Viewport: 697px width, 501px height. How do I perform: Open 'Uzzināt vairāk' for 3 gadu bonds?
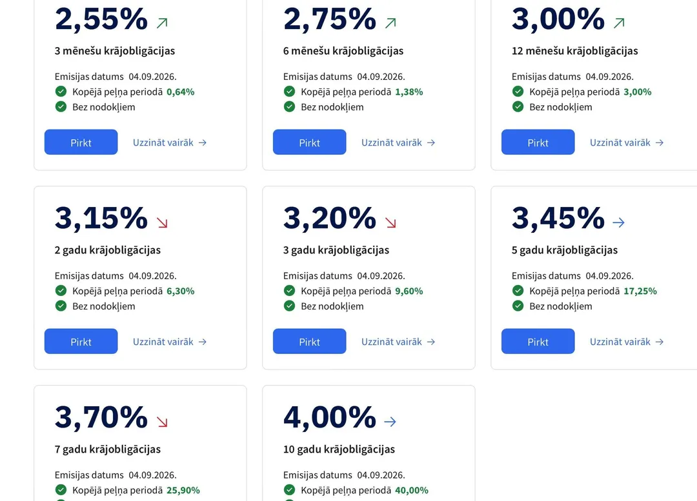[x=398, y=342]
